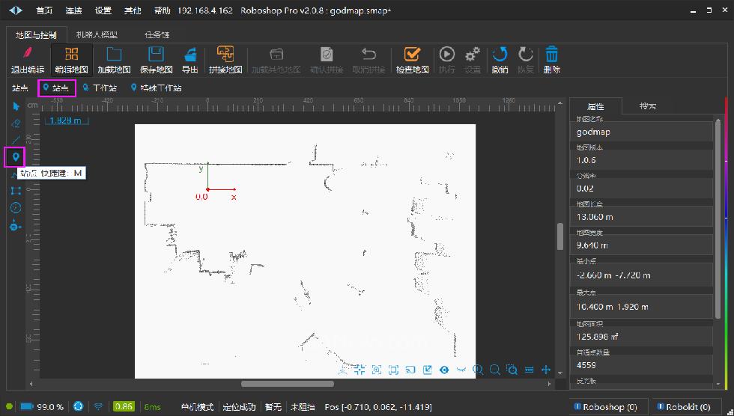Screen dimensions: 734x416
Task: Click the 13.060 m map length value
Action: pyautogui.click(x=642, y=217)
